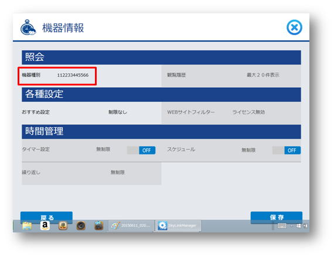
Task: Click the Windows flag icon in tray
Action: click(299, 226)
